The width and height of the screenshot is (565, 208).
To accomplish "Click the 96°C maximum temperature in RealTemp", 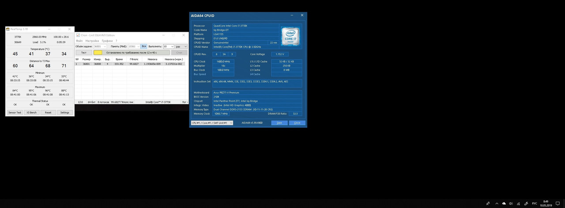I will [48, 91].
